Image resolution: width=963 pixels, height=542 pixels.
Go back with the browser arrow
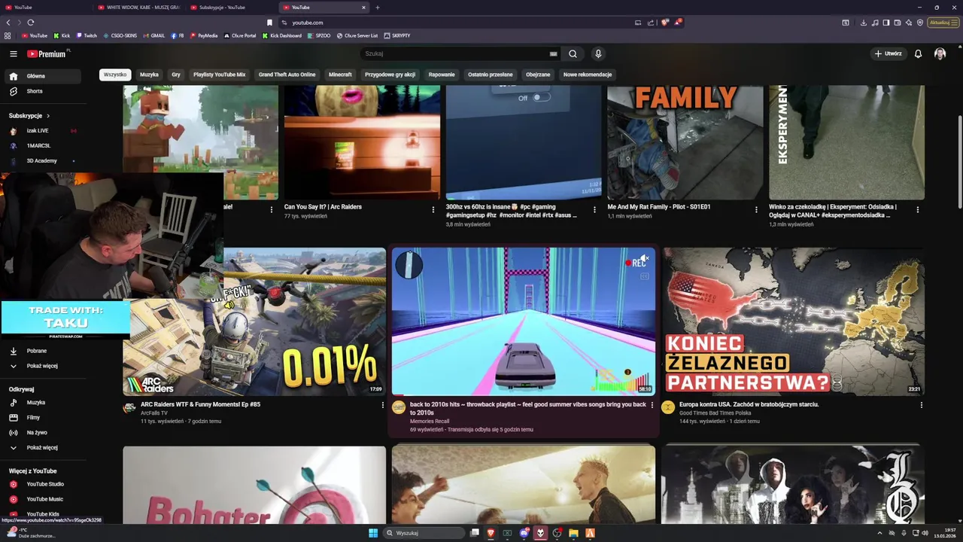[8, 23]
